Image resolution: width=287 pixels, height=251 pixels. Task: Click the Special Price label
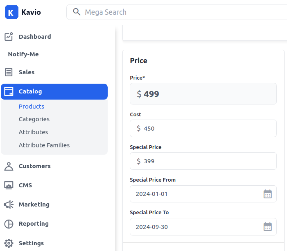(x=146, y=147)
